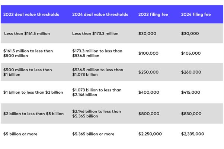Click the $100,000 filing fee cell
The width and height of the screenshot is (224, 149).
click(148, 53)
